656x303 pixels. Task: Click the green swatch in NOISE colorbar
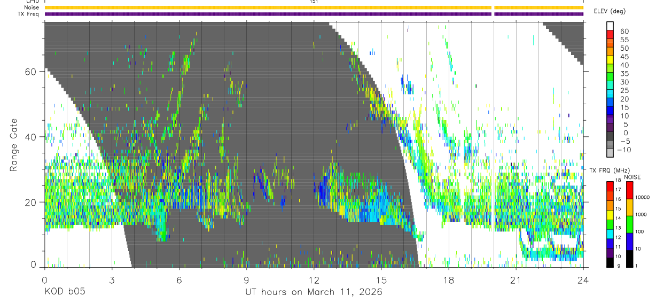pos(629,224)
